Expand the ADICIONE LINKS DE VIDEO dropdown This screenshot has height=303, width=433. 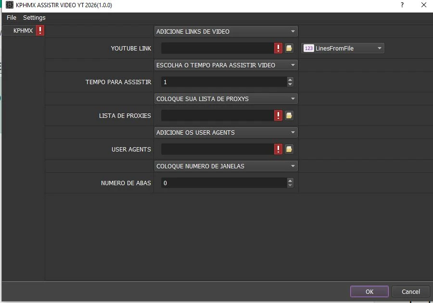point(226,31)
